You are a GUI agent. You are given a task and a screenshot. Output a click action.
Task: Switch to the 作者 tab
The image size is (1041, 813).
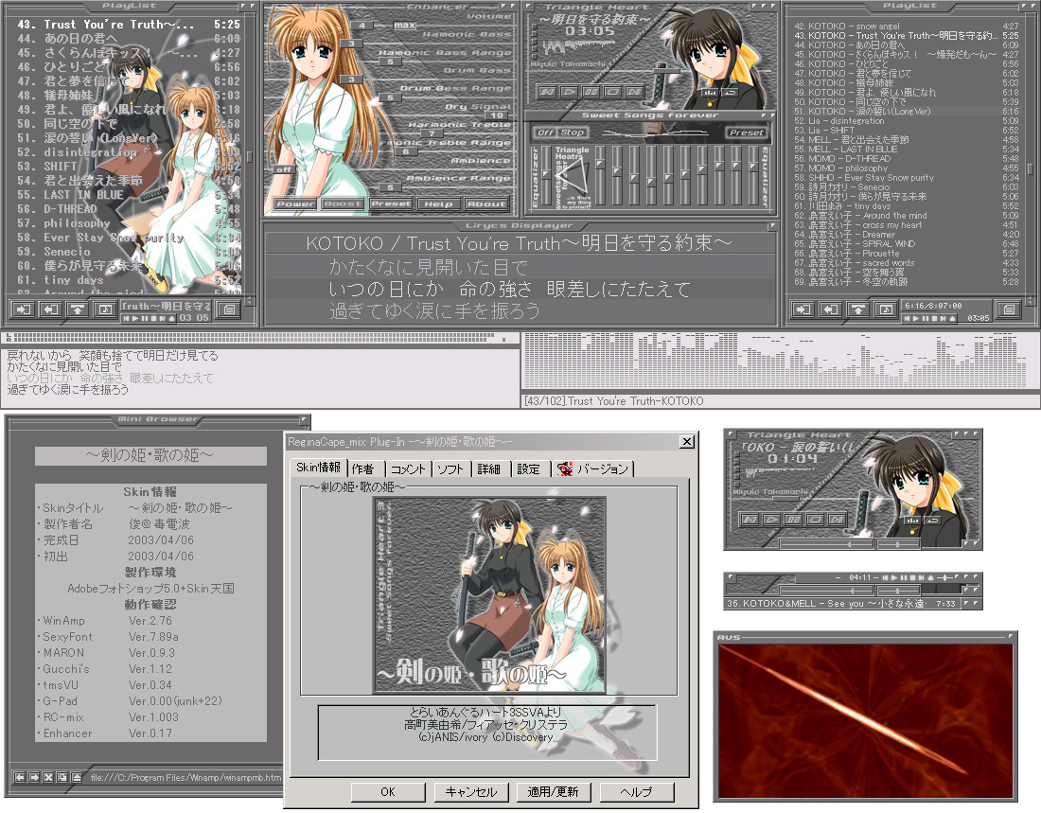(362, 468)
